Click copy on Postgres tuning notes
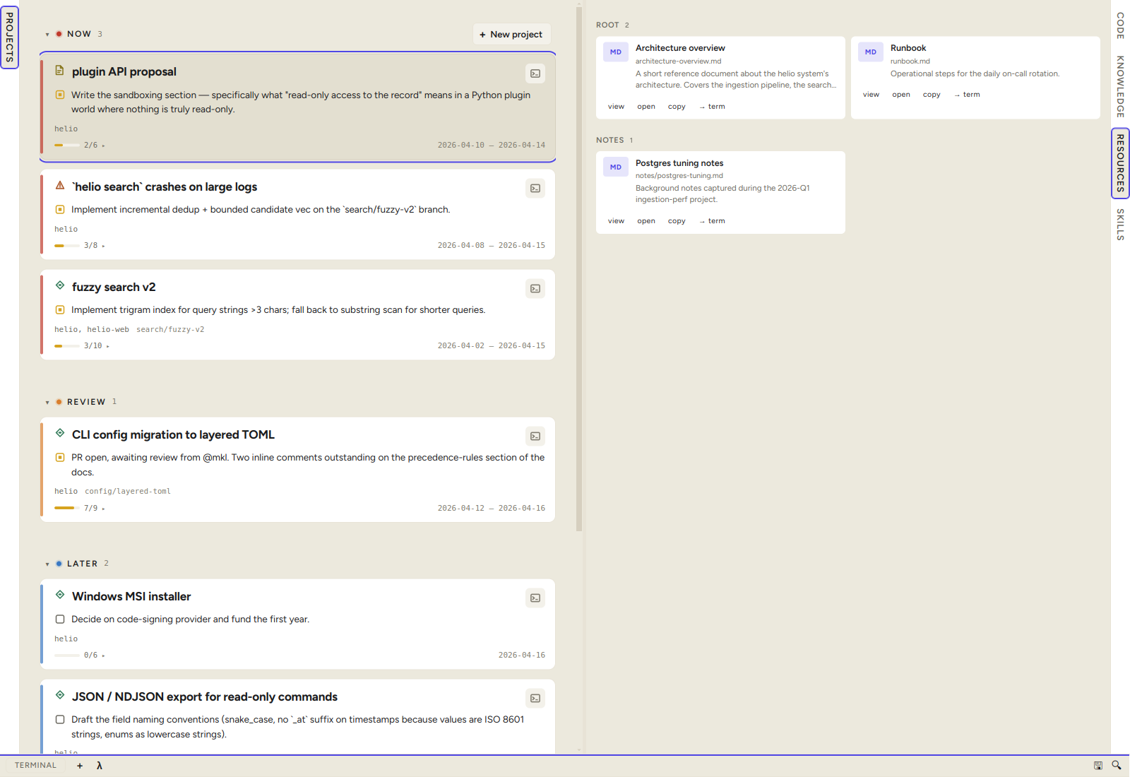 [677, 221]
